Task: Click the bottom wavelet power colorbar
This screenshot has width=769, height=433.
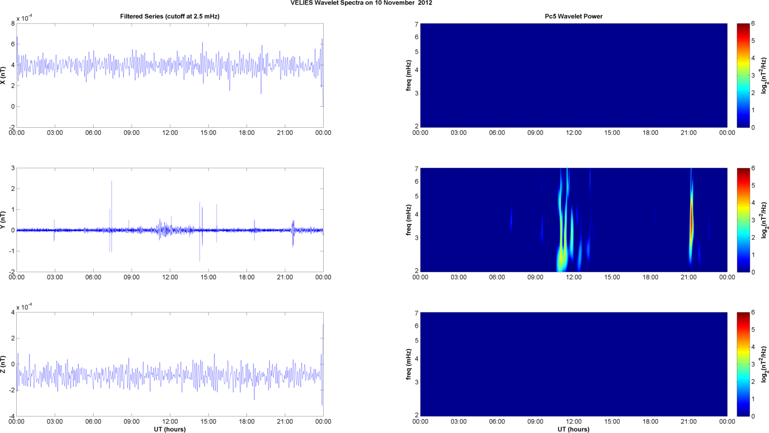Action: pos(743,364)
